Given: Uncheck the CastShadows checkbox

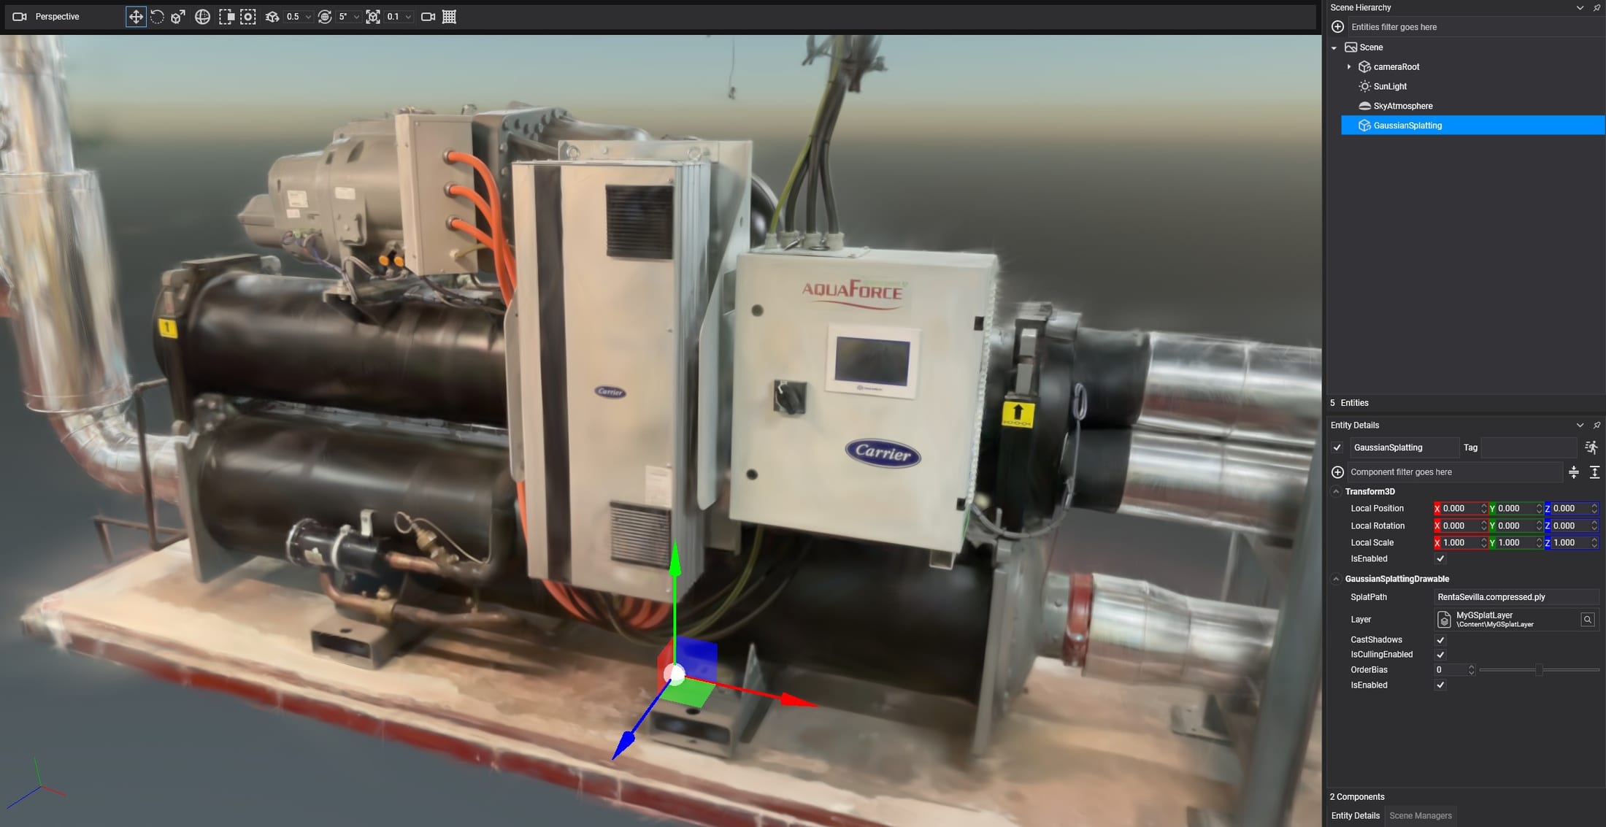Looking at the screenshot, I should coord(1440,640).
